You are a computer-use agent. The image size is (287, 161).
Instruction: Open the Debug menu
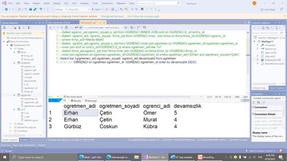pyautogui.click(x=57, y=3)
